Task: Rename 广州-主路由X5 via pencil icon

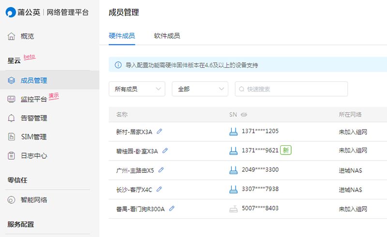Action: (161, 170)
